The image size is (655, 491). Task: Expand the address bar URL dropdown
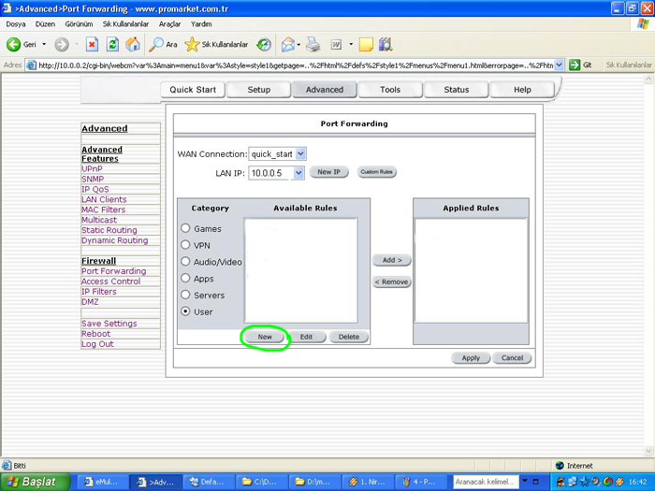560,65
